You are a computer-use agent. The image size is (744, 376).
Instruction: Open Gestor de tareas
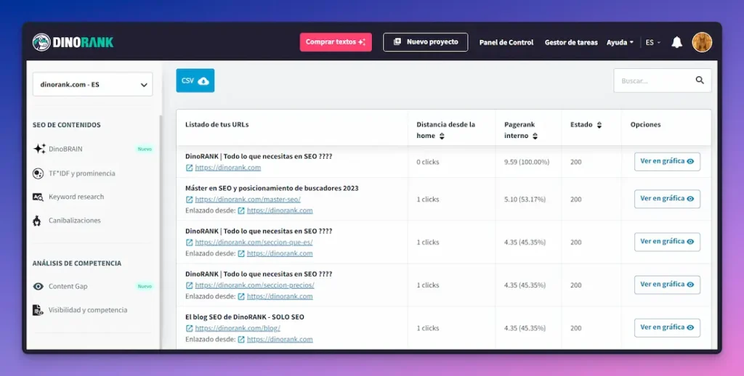[x=571, y=43]
